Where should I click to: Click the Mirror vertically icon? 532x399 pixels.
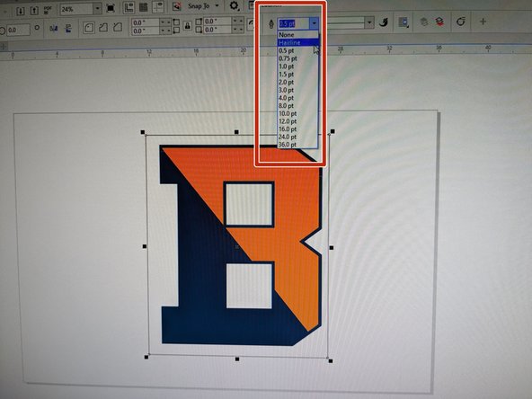pos(68,28)
